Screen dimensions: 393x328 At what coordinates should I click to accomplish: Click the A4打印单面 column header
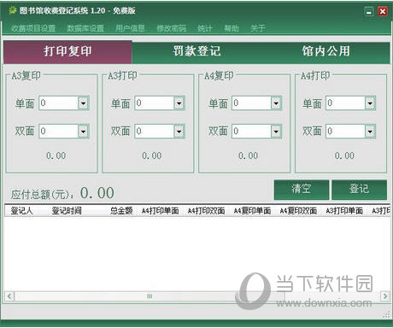point(161,211)
